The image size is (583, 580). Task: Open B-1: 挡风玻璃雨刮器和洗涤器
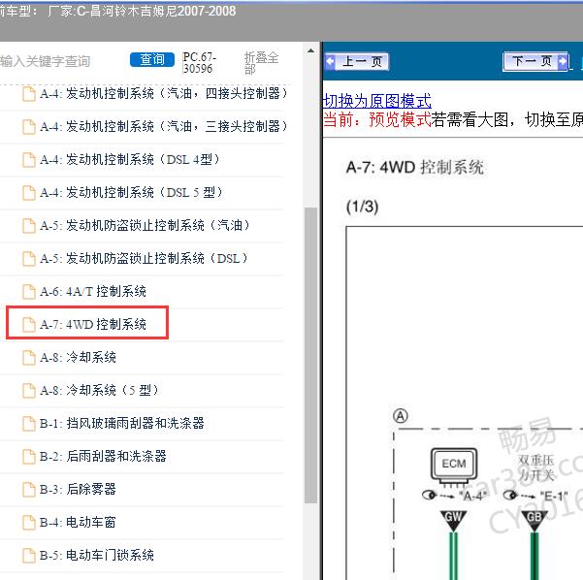[122, 423]
